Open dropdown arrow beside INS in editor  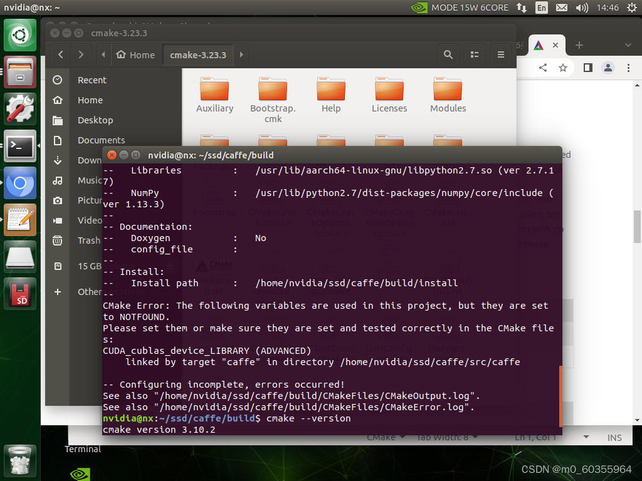click(586, 437)
